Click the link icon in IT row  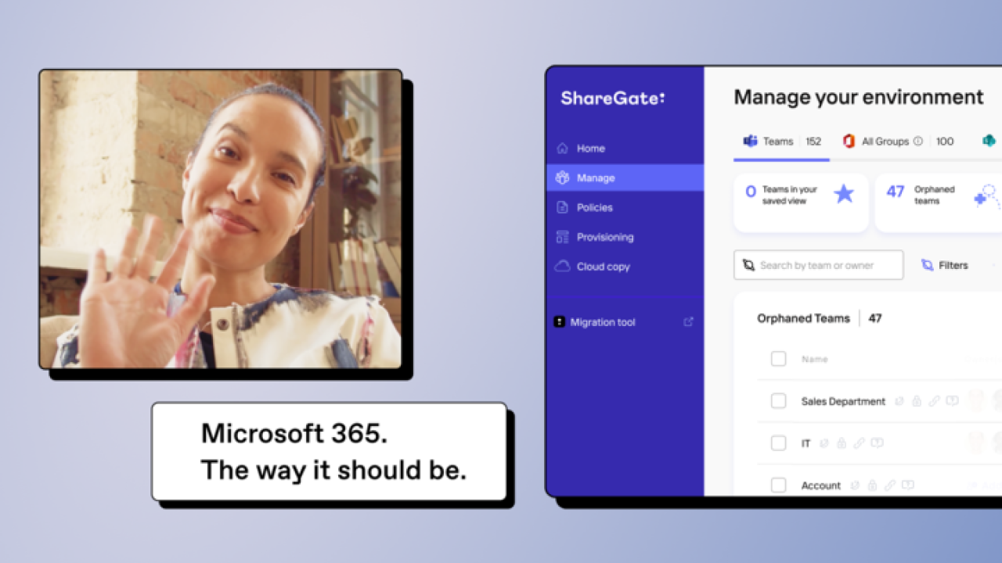pyautogui.click(x=859, y=443)
